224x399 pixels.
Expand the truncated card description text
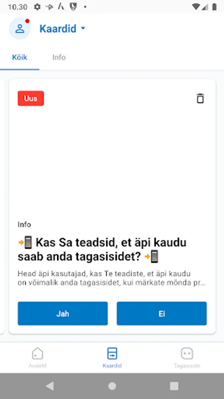tap(112, 278)
